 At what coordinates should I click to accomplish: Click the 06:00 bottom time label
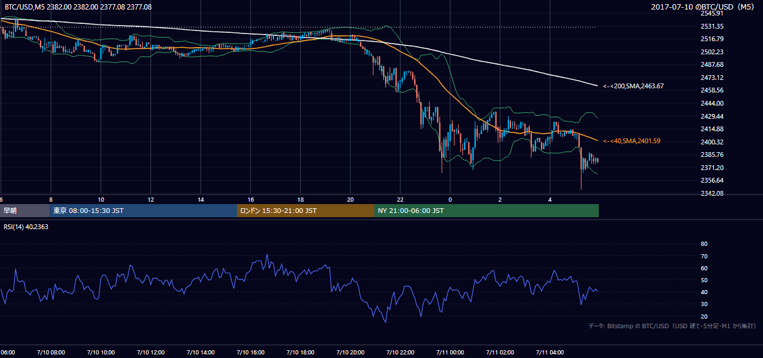[x=8, y=353]
